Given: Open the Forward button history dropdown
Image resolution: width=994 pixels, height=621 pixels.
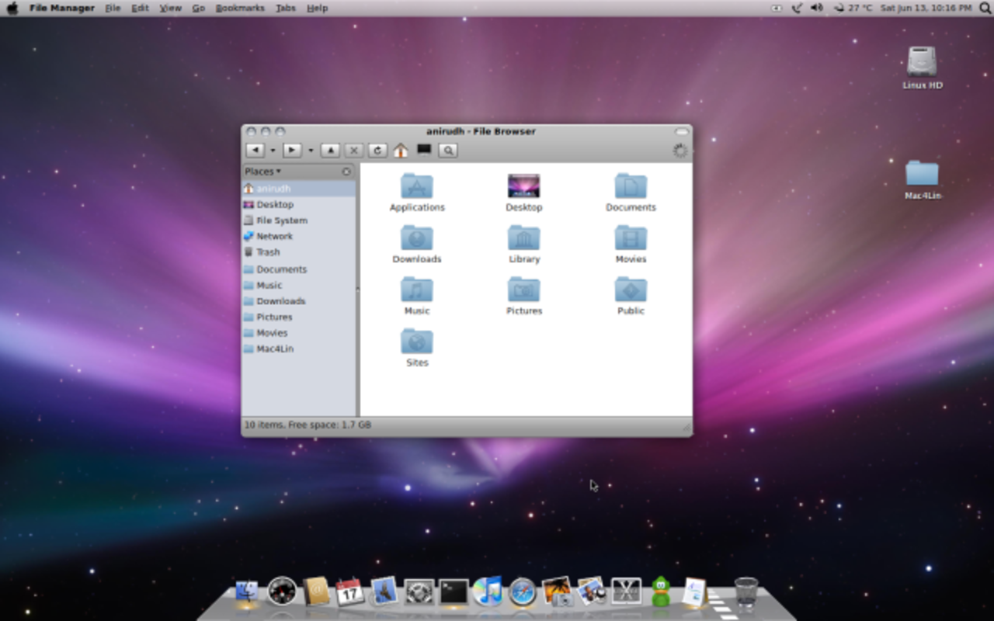Looking at the screenshot, I should 308,150.
